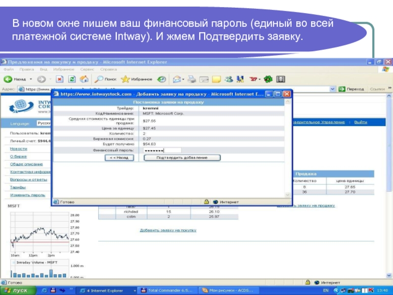This screenshot has width=393, height=295.
Task: Click the main window vertical scrollbar
Action: click(x=389, y=186)
